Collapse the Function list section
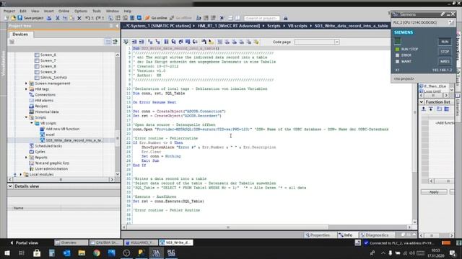462x259 pixels. pos(422,102)
